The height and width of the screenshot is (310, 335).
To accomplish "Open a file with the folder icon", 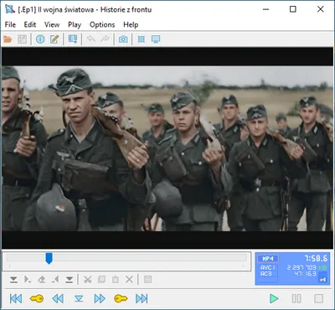I will (8, 39).
